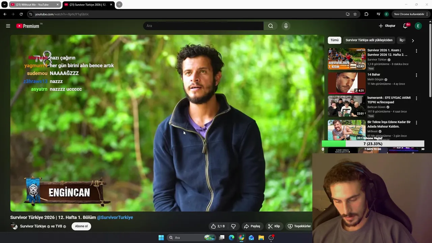Open Microsoft Edge from taskbar
432x243 pixels.
click(232, 238)
